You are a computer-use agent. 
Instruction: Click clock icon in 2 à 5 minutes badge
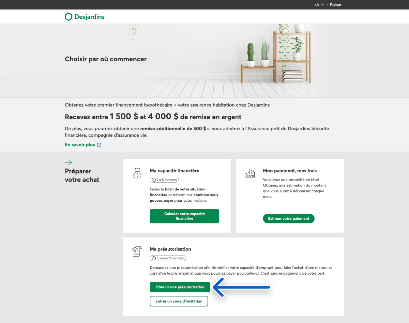(154, 180)
